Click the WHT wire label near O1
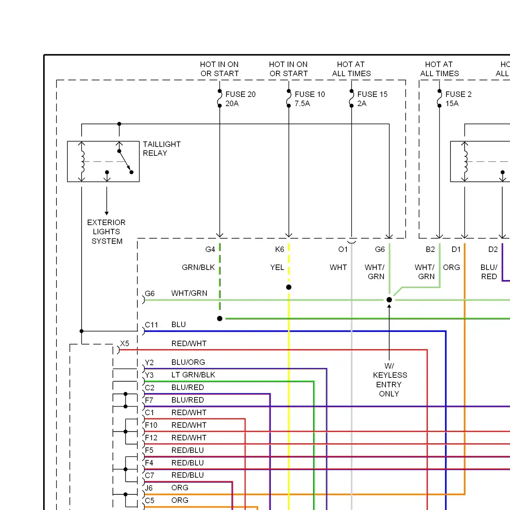Image resolution: width=510 pixels, height=510 pixels. (338, 267)
